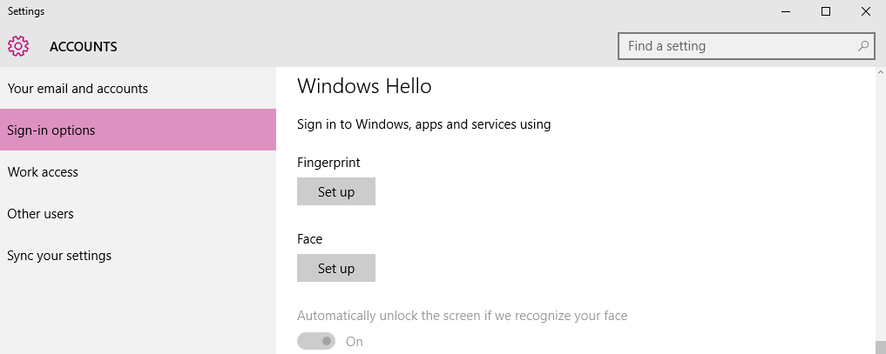Maximize the Settings window
Screen dimensions: 886x354
point(826,11)
